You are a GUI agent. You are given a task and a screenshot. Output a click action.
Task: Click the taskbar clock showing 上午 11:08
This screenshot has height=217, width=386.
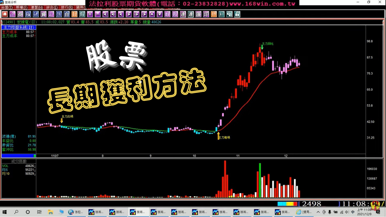click(x=364, y=212)
